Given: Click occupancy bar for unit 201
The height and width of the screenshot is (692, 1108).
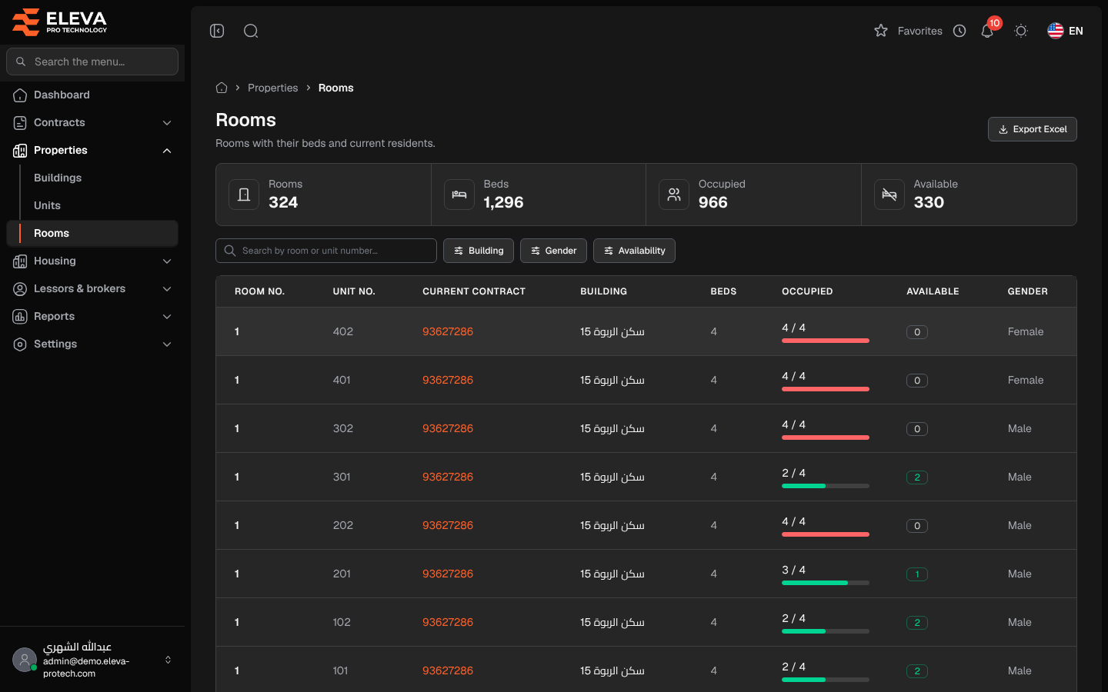Looking at the screenshot, I should (x=826, y=583).
